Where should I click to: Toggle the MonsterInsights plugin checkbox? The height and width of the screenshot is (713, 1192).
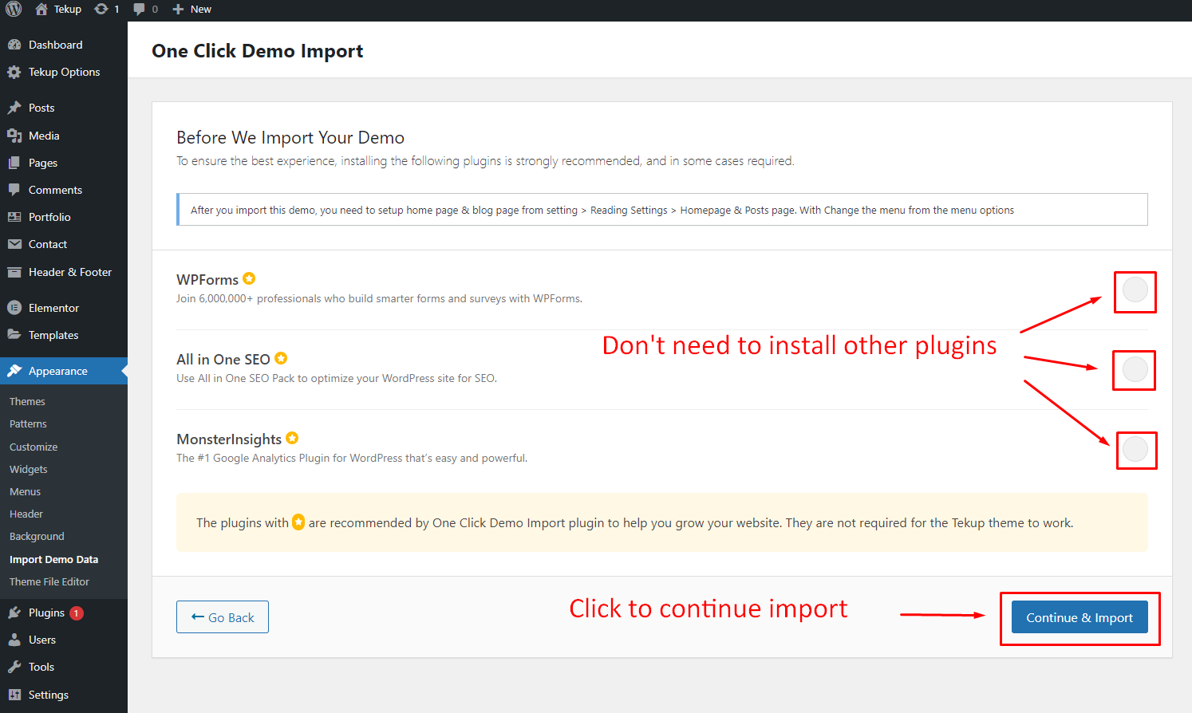coord(1135,449)
